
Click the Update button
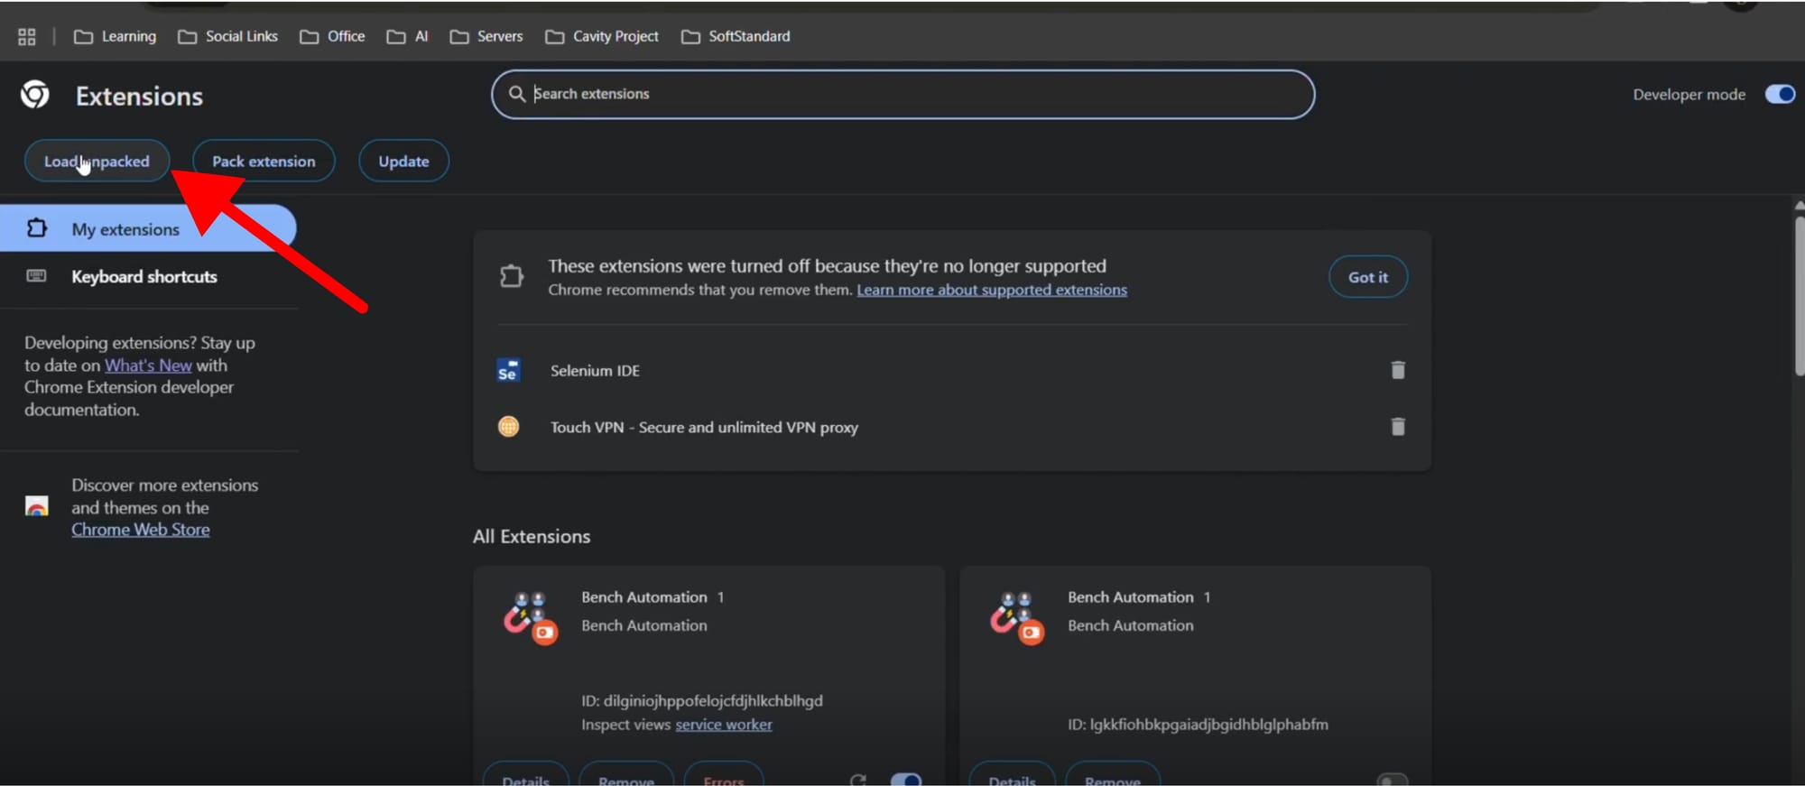[403, 162]
